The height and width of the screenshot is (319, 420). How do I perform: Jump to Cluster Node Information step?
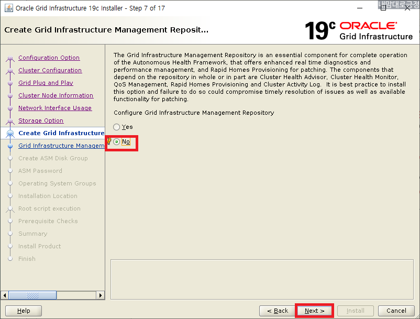coord(56,95)
